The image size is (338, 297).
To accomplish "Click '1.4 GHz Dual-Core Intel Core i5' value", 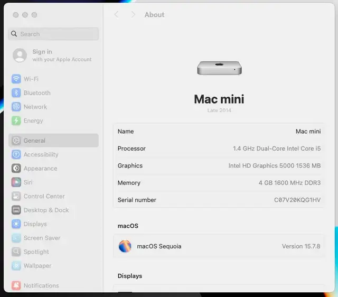I will pyautogui.click(x=277, y=148).
